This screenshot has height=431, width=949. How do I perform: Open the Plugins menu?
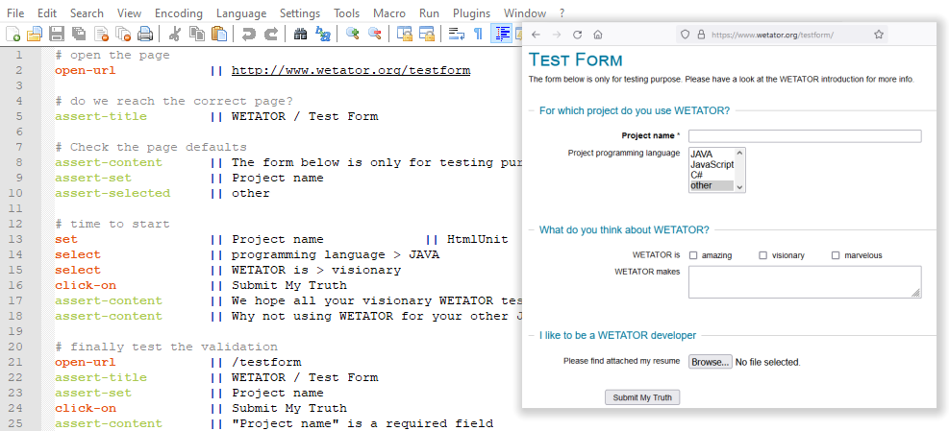[x=472, y=13]
